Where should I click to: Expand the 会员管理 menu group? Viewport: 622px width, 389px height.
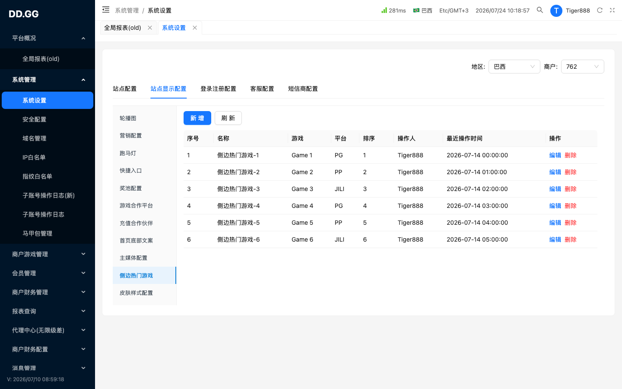pyautogui.click(x=48, y=273)
